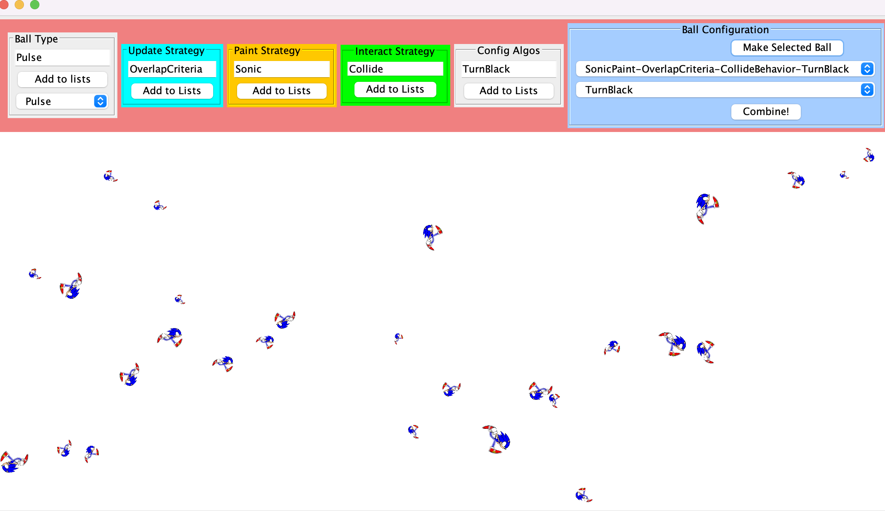Click the Combine! button
Image resolution: width=885 pixels, height=511 pixels.
point(766,112)
